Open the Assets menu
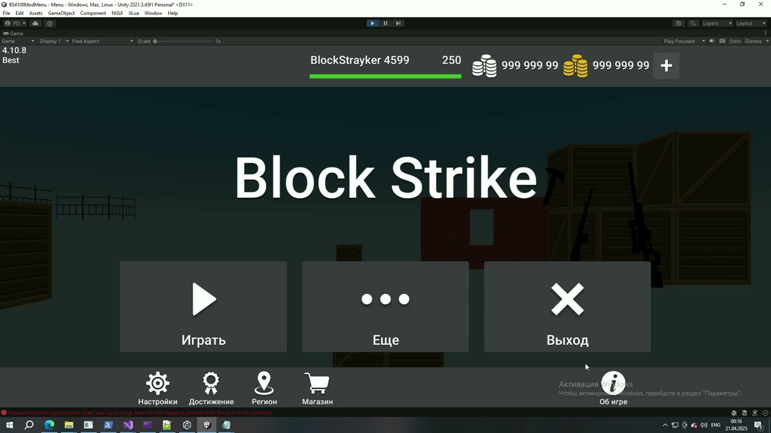Screen dimensions: 771x433 coord(36,13)
